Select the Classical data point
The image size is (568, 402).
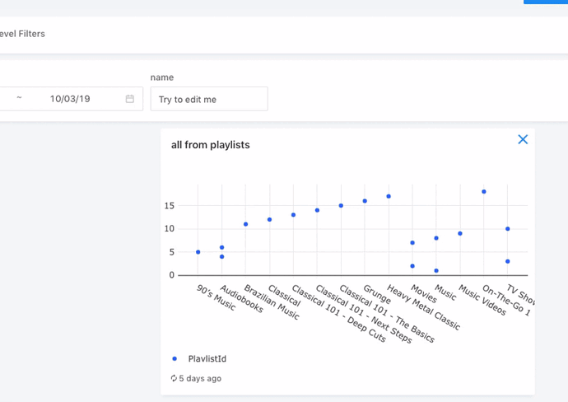coord(269,219)
